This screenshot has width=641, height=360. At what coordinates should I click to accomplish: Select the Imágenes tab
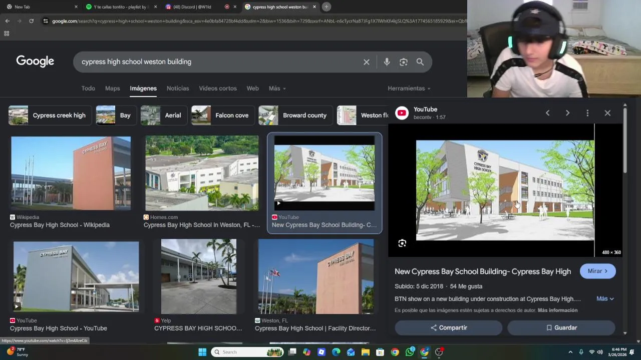pyautogui.click(x=143, y=88)
